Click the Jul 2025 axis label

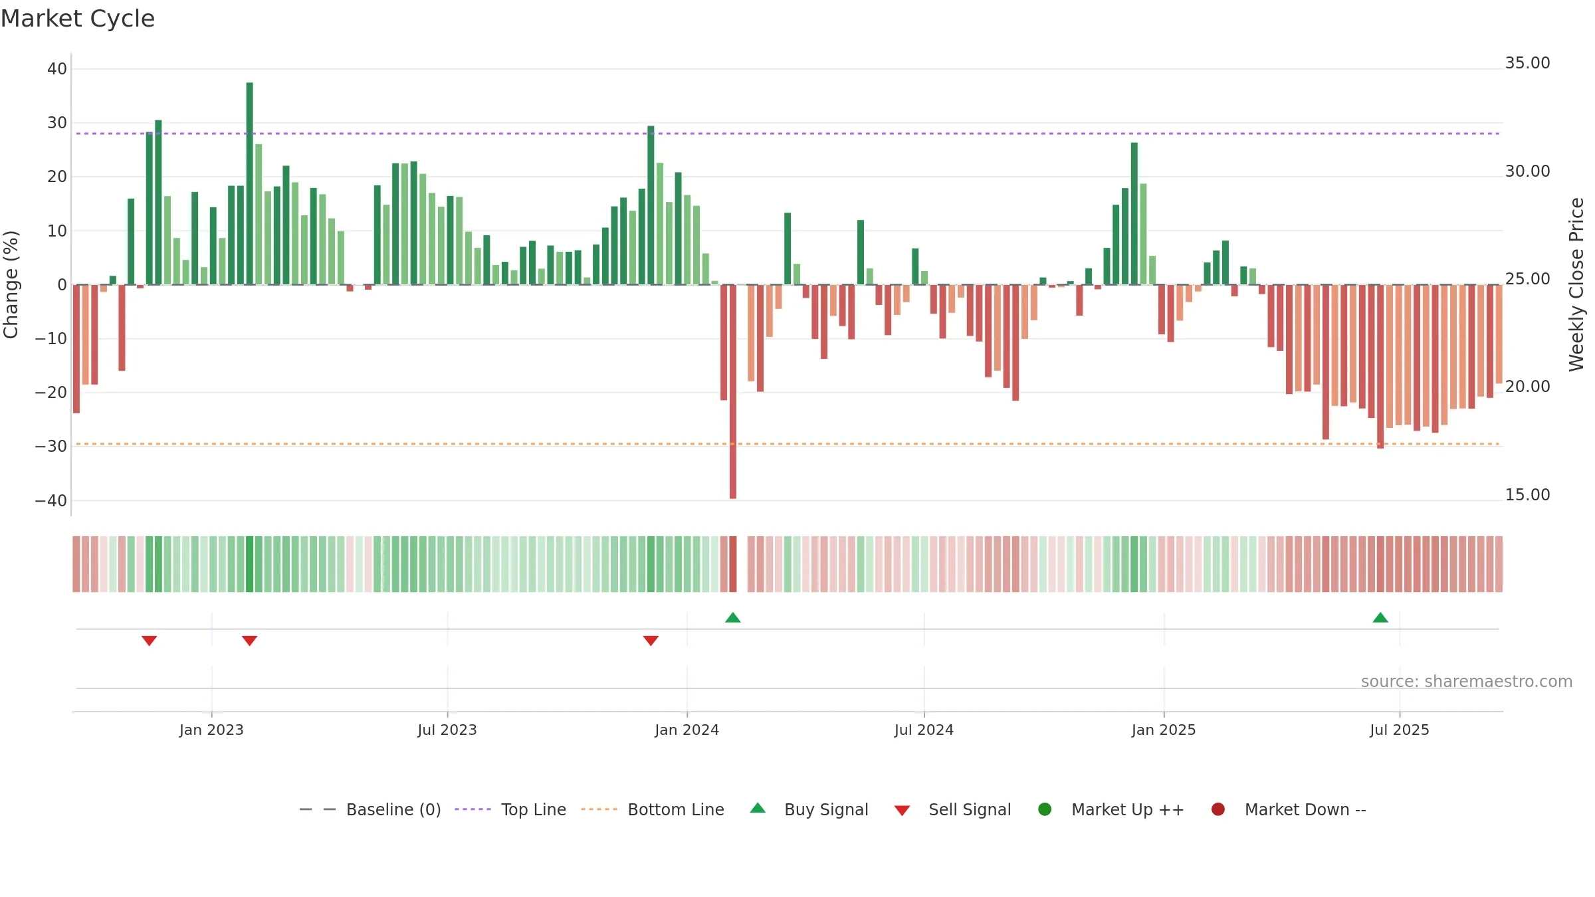point(1400,730)
